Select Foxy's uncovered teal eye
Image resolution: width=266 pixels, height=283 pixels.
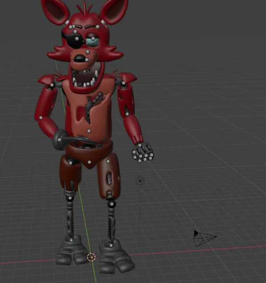[92, 42]
